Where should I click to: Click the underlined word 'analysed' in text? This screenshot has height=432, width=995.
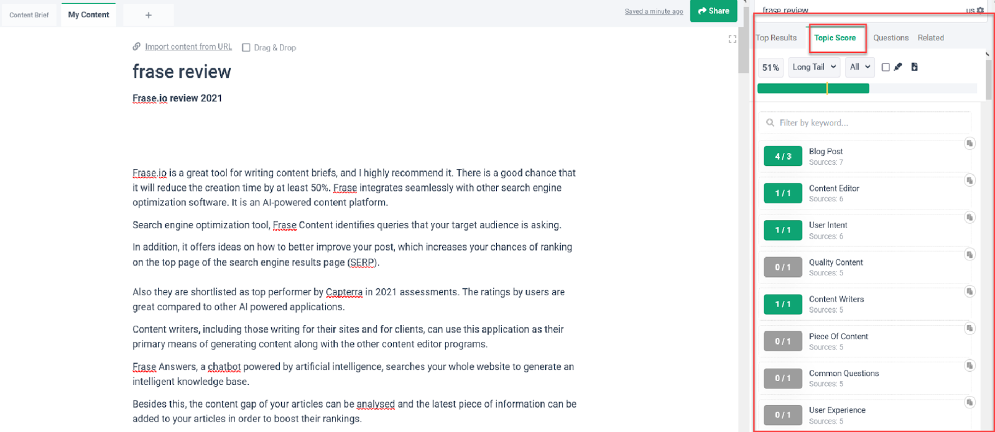click(x=376, y=404)
